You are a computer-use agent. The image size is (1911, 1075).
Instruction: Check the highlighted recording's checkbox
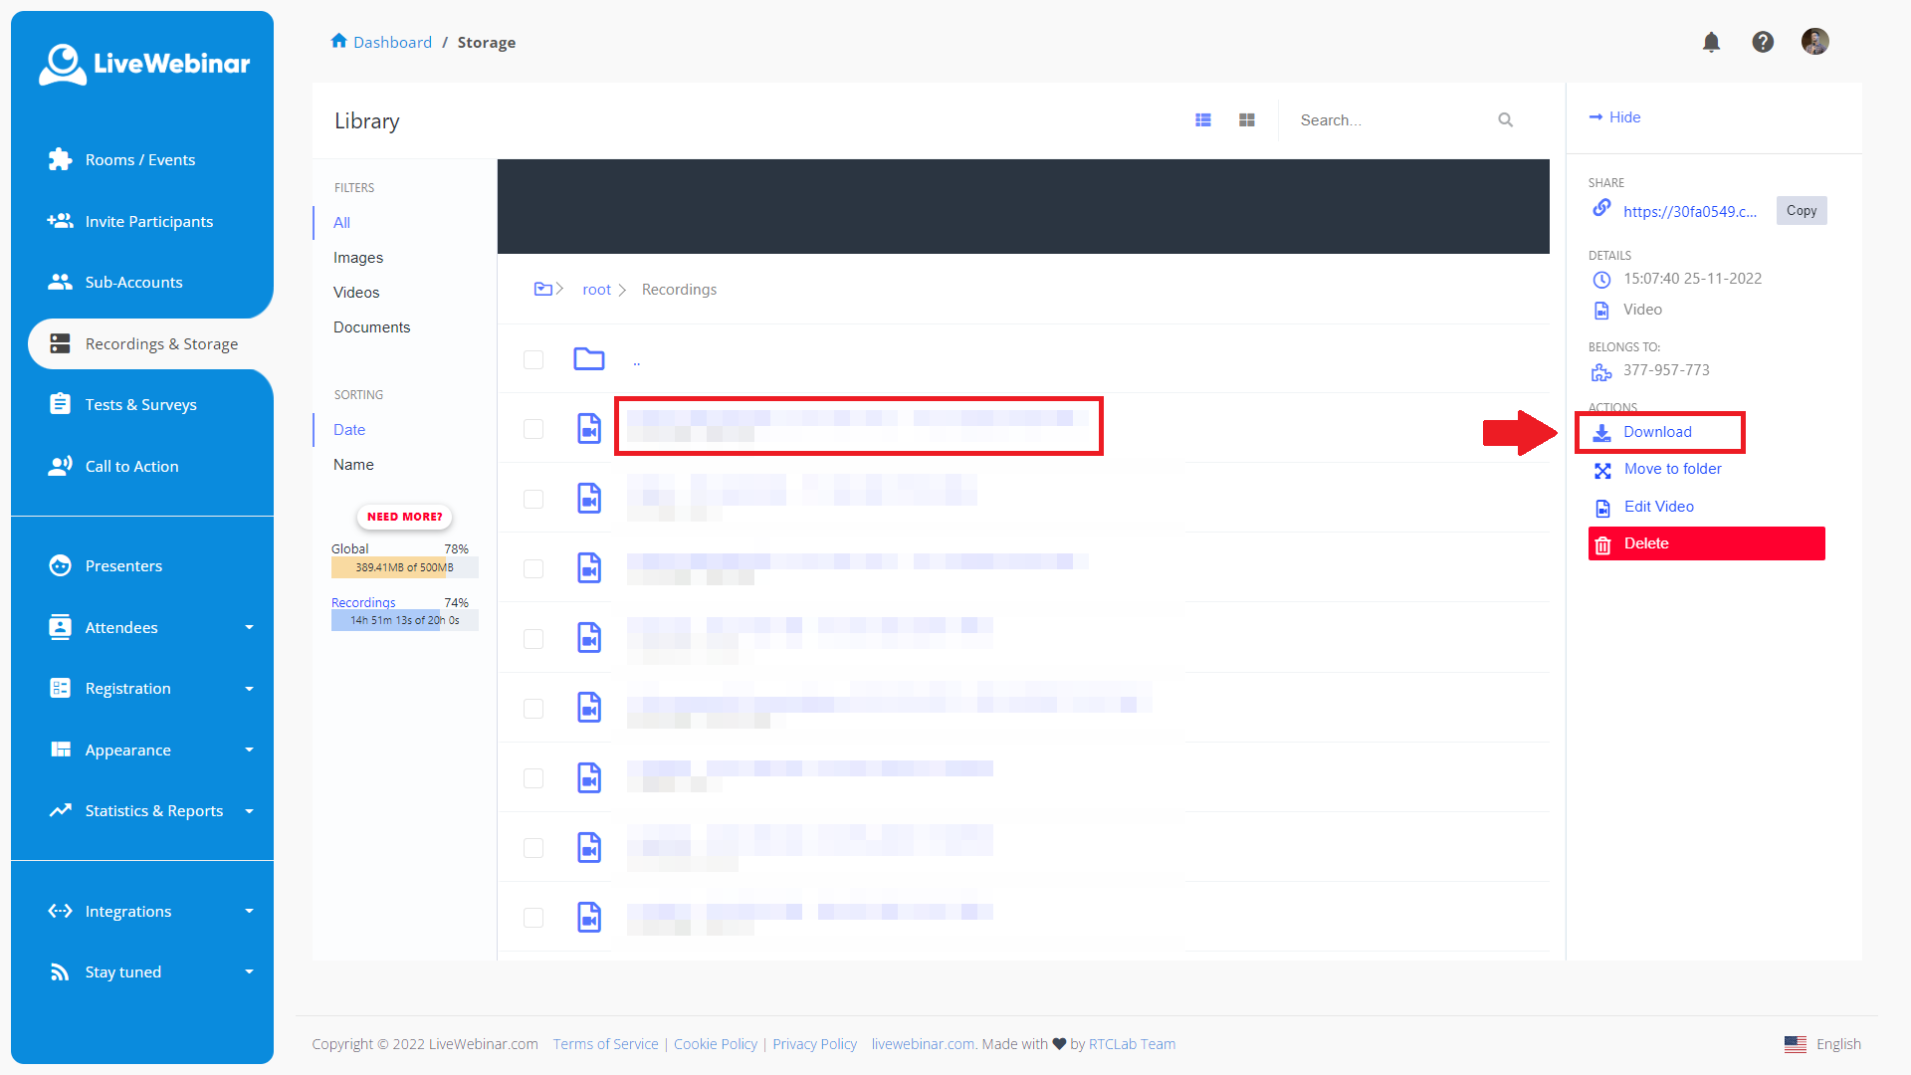(533, 429)
